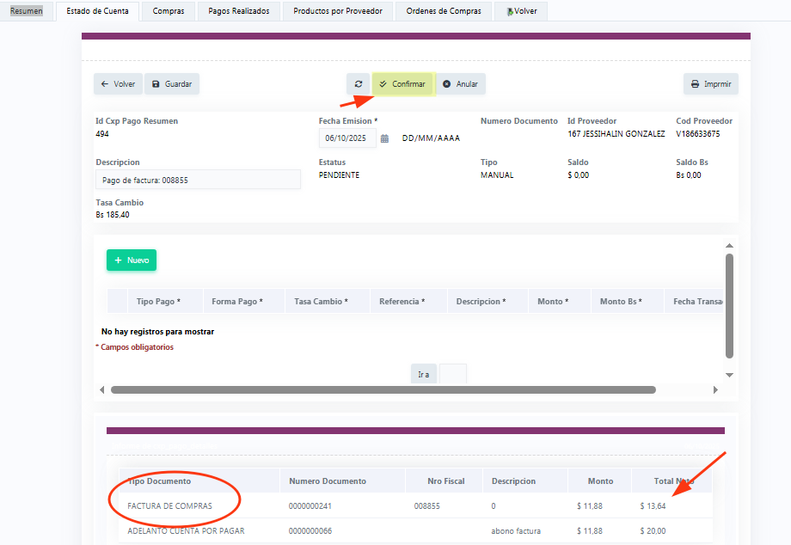791x545 pixels.
Task: Click the Volver tab at top
Action: click(521, 11)
